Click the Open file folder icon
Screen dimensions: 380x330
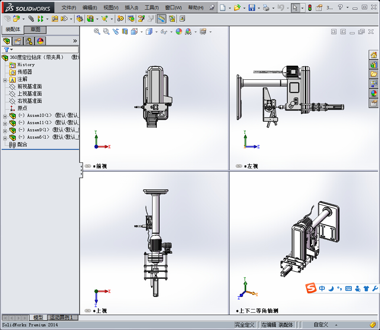click(x=237, y=8)
